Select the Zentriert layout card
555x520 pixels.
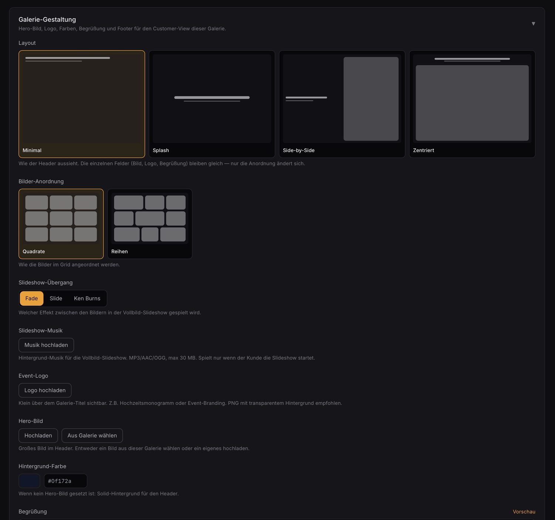pyautogui.click(x=472, y=104)
